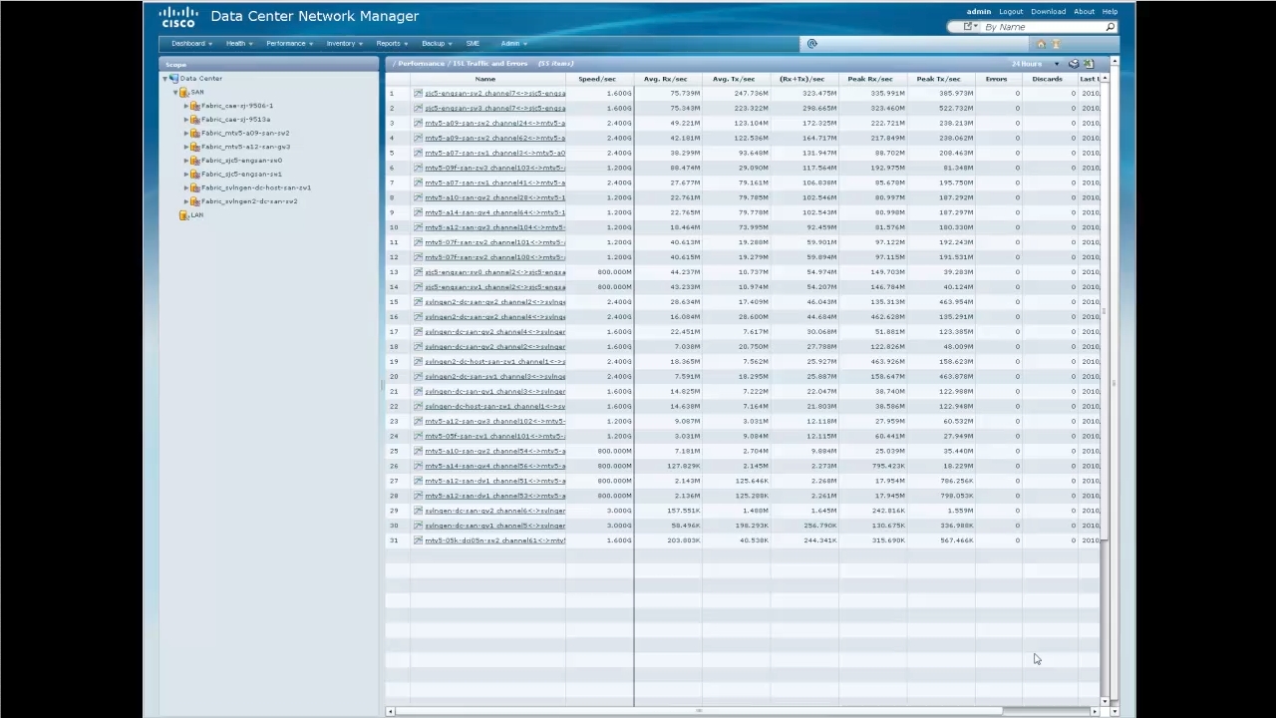Image resolution: width=1276 pixels, height=718 pixels.
Task: Select the Fabric_mtv5-a09-san-sw2 tree item
Action: tap(245, 133)
